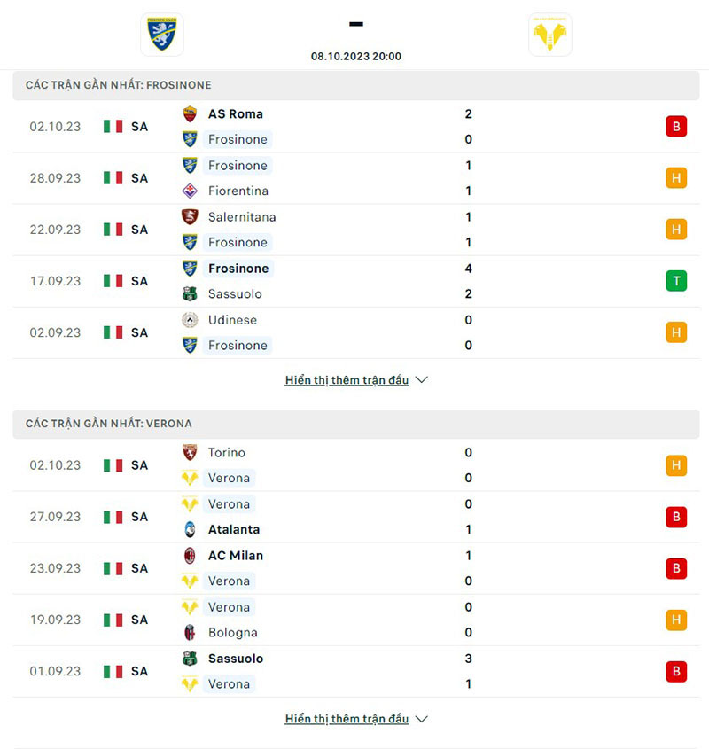The height and width of the screenshot is (749, 709).
Task: Click the Salernitana team logo
Action: click(190, 216)
